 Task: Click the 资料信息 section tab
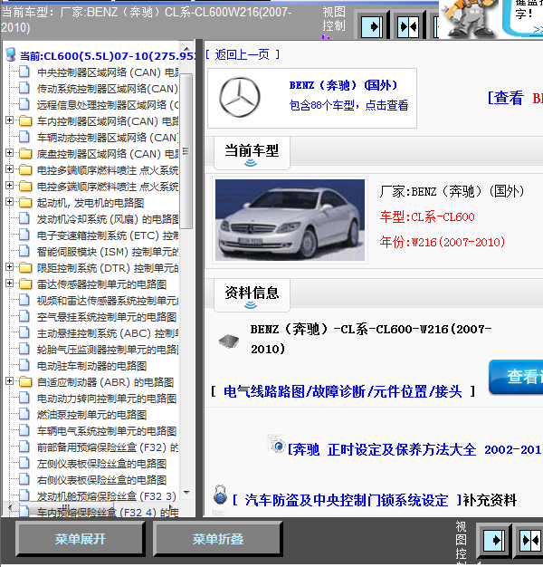click(252, 295)
